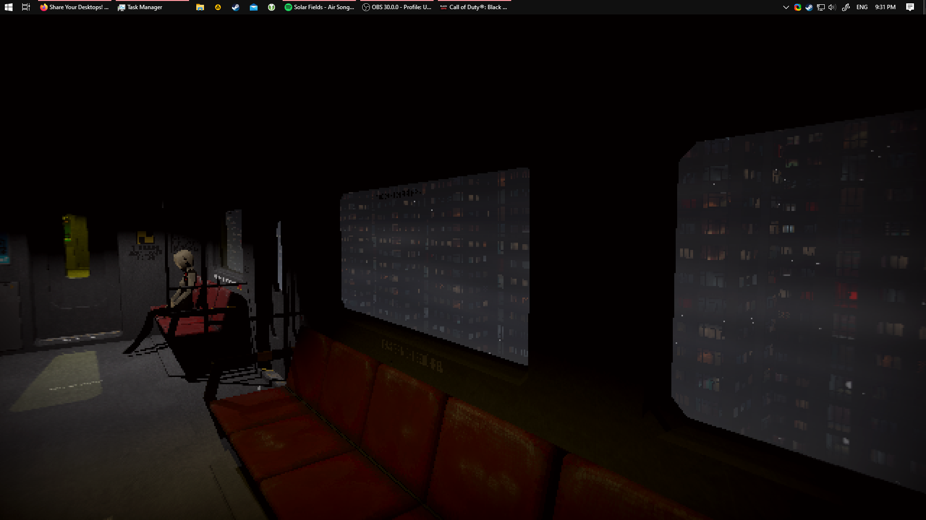The image size is (926, 520).
Task: Click the green round pinned taskbar icon
Action: tap(272, 7)
